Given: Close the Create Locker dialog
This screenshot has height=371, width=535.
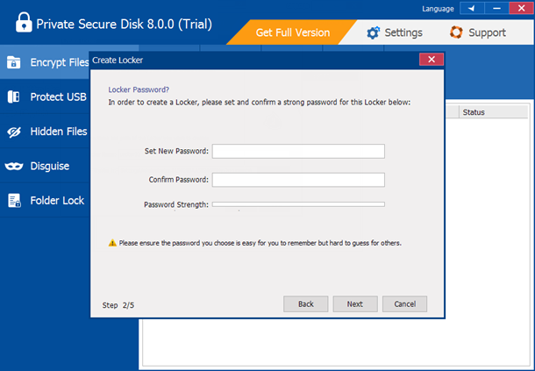Looking at the screenshot, I should pyautogui.click(x=429, y=60).
